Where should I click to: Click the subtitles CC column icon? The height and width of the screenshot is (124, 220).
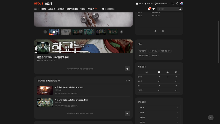(x=176, y=72)
